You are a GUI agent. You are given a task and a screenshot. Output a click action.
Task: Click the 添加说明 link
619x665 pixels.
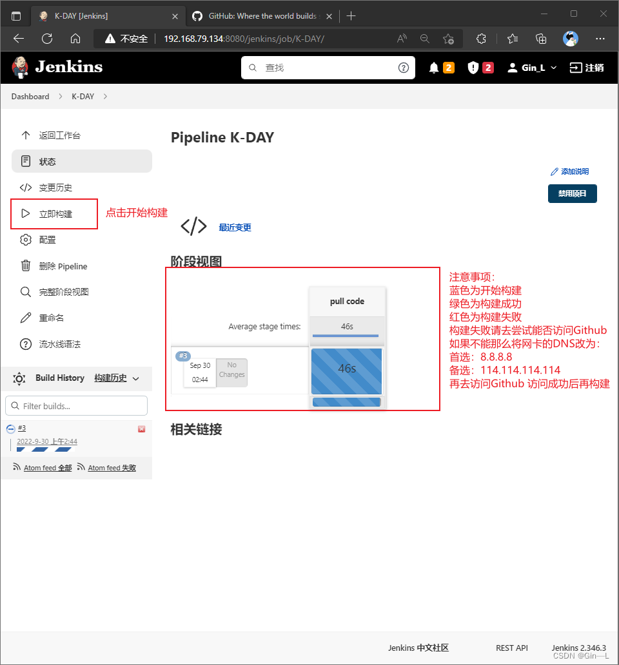point(569,171)
